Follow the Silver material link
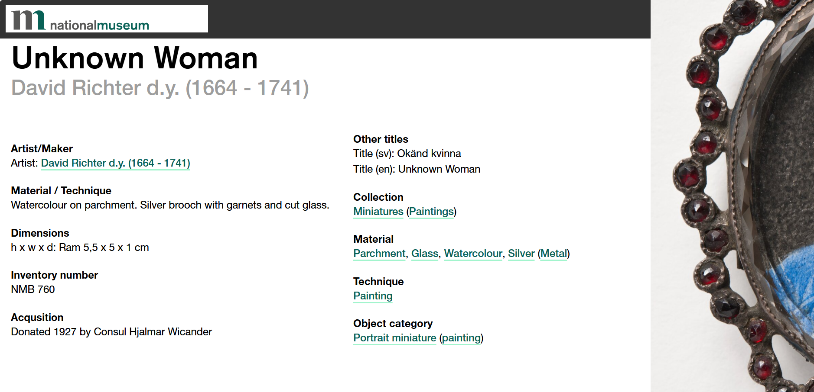The image size is (814, 392). (521, 254)
